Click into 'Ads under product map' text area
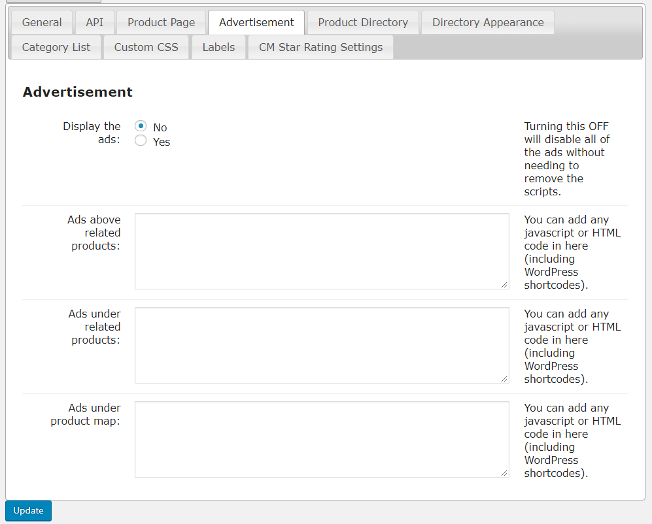652x524 pixels. click(322, 439)
